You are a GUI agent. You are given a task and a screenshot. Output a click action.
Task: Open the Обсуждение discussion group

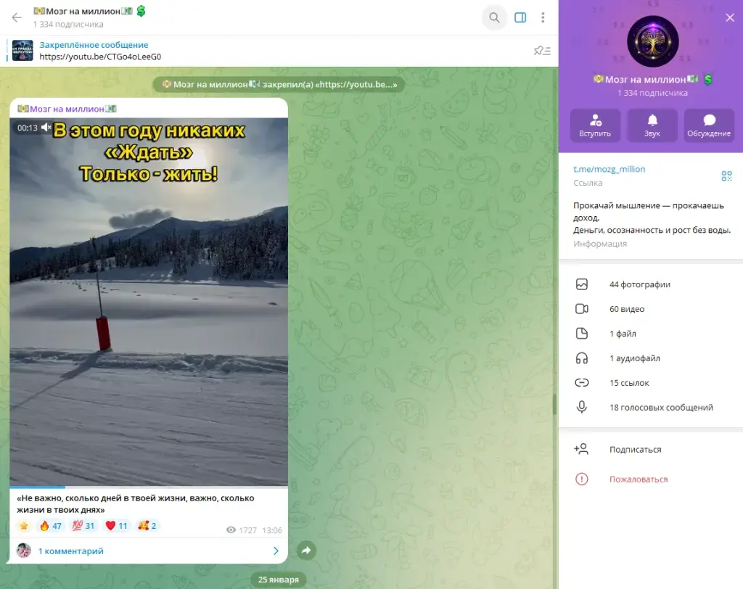[709, 125]
